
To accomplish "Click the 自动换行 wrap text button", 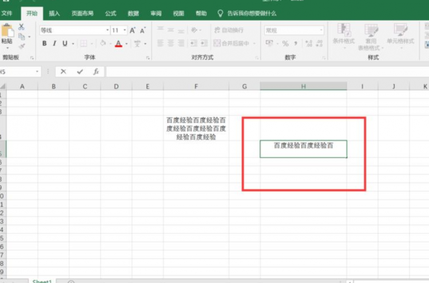I will 229,30.
